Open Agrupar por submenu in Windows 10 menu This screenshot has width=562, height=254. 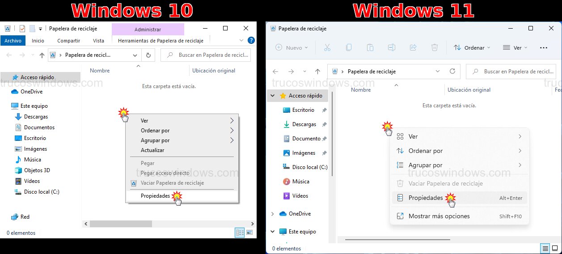182,140
